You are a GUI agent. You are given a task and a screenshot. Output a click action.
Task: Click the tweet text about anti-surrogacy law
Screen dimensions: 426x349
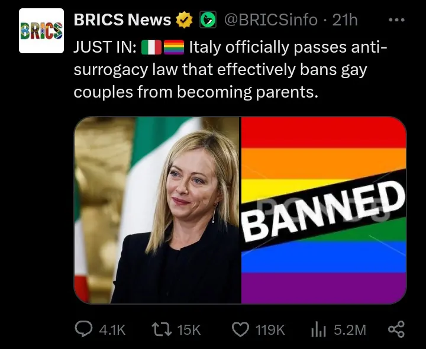coord(230,70)
